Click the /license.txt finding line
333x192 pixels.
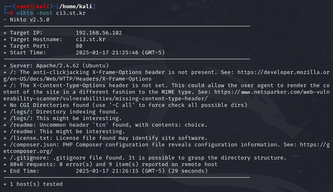(106, 138)
